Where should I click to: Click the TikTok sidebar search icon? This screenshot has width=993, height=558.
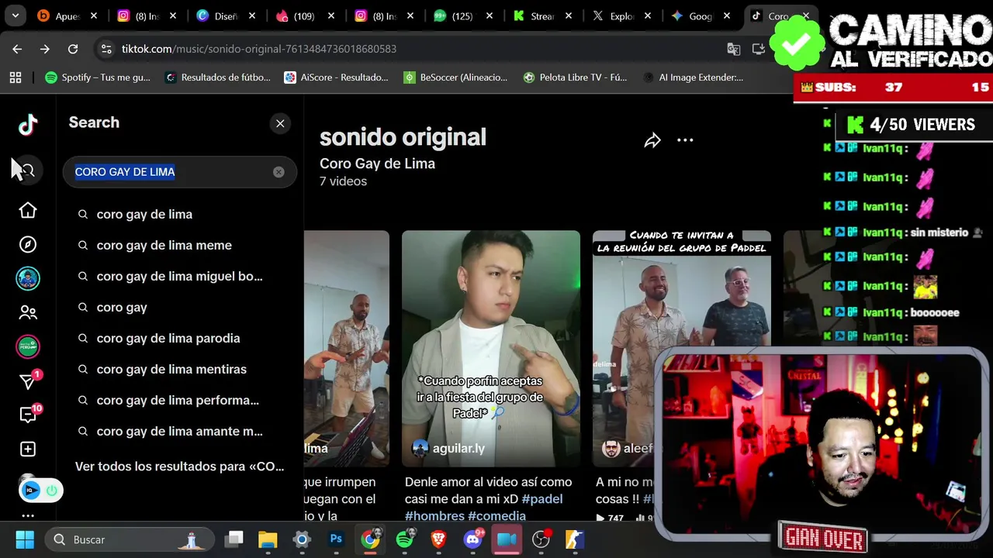28,170
